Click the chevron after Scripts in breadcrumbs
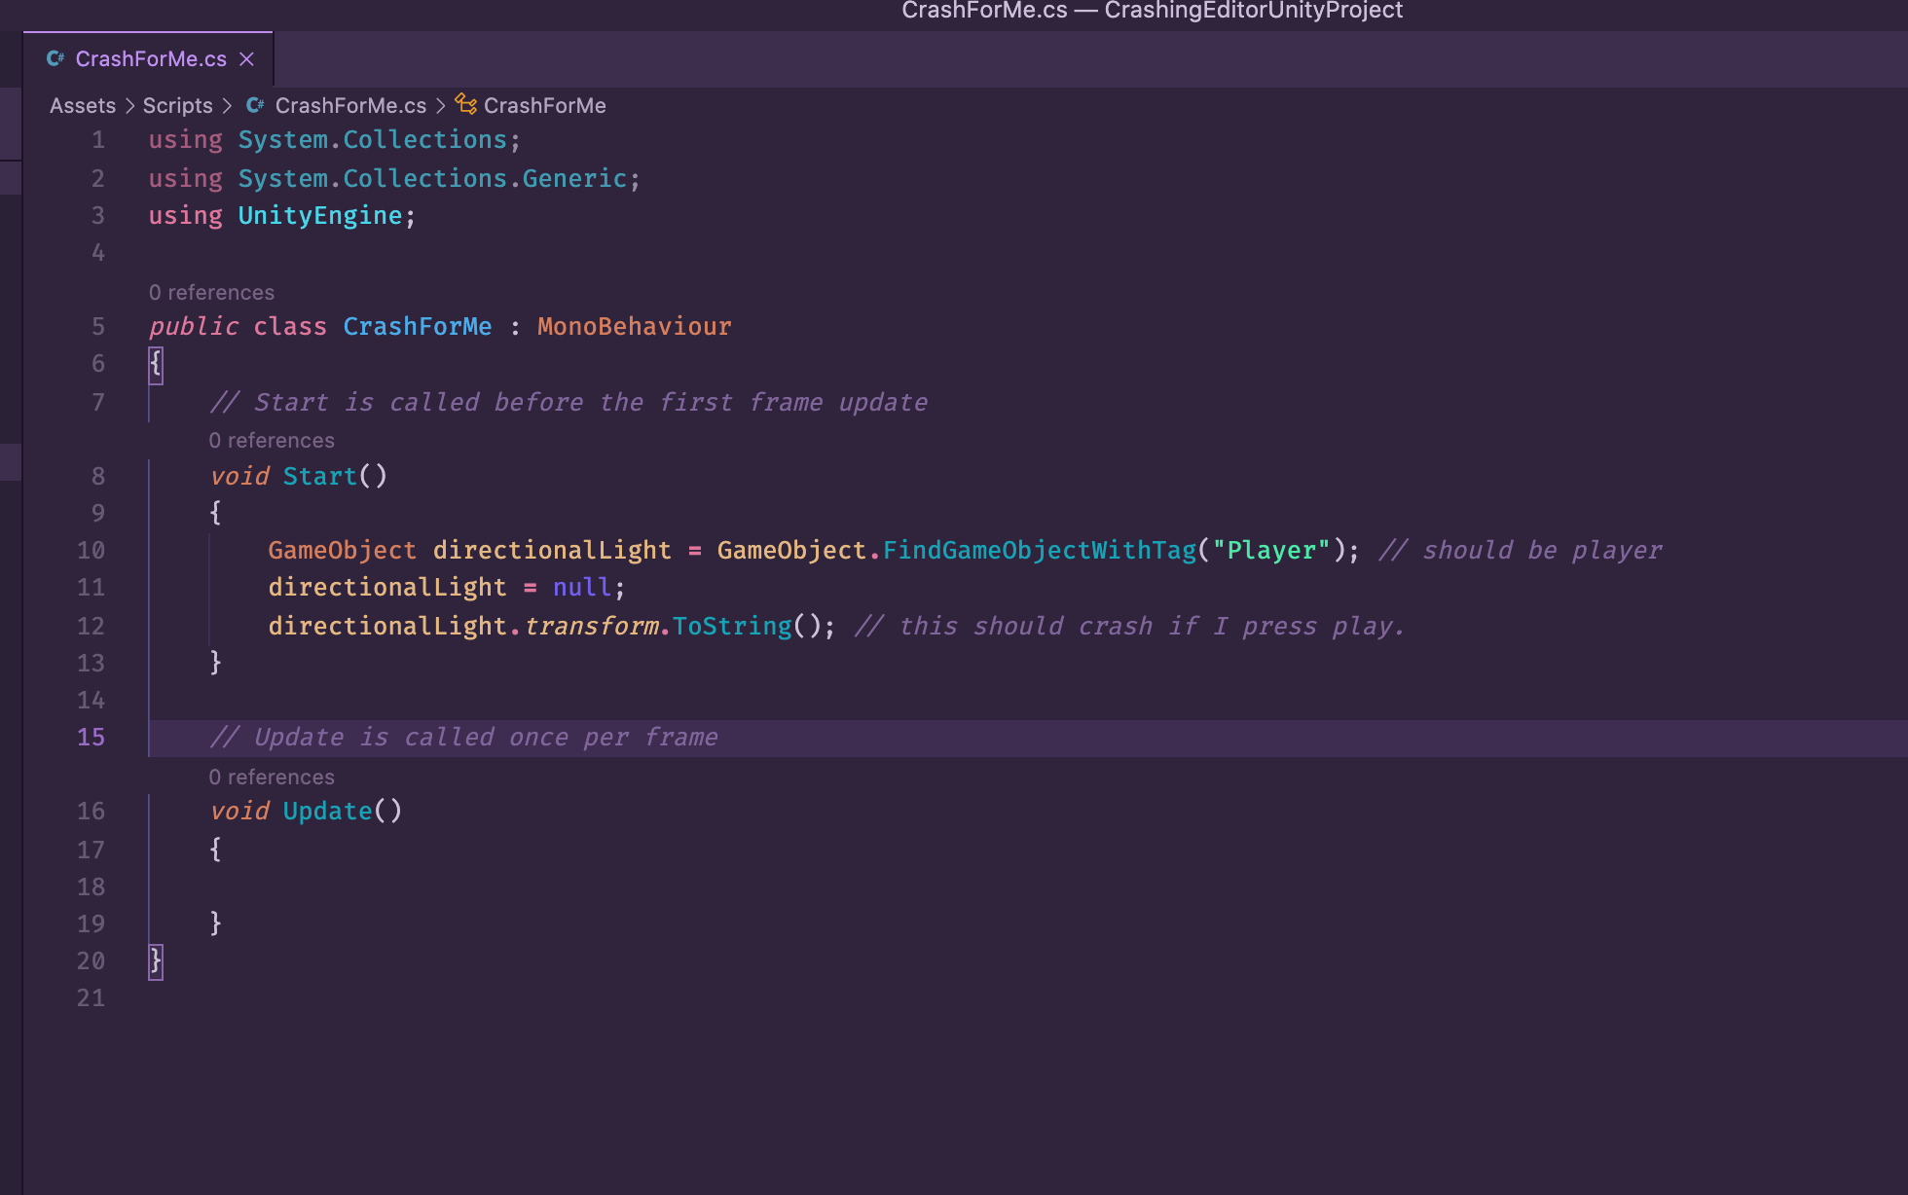This screenshot has width=1908, height=1195. pos(227,105)
